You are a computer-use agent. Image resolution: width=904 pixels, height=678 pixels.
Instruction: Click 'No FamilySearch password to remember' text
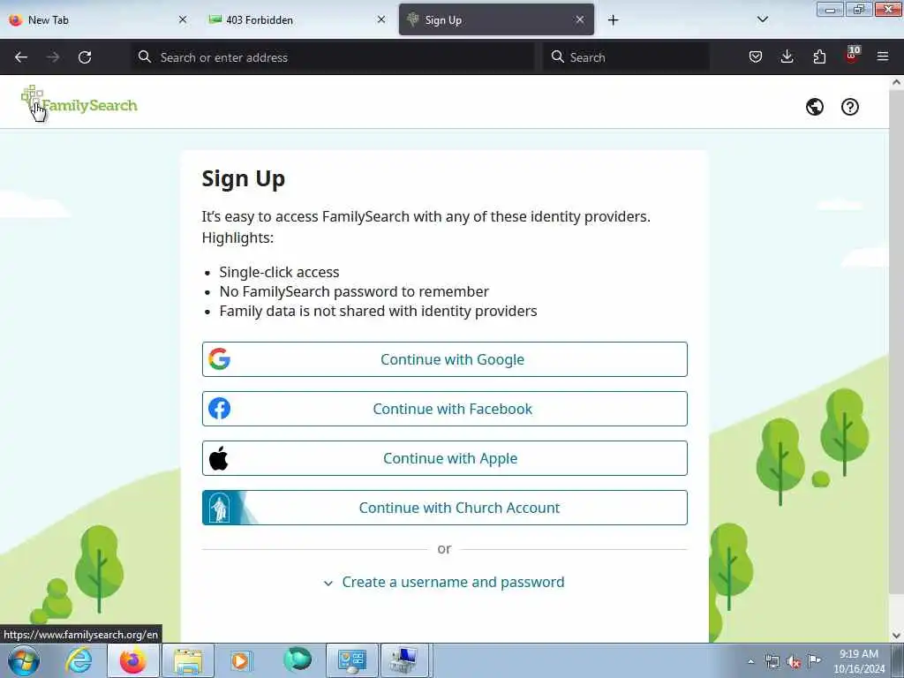click(354, 291)
